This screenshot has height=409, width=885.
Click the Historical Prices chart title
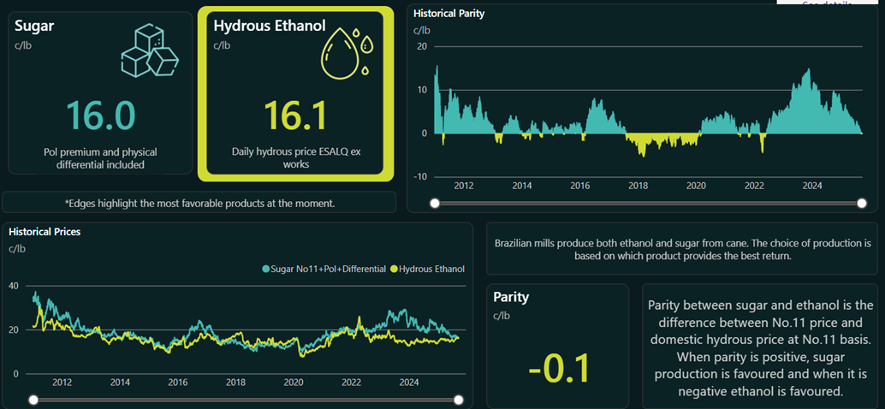point(45,232)
